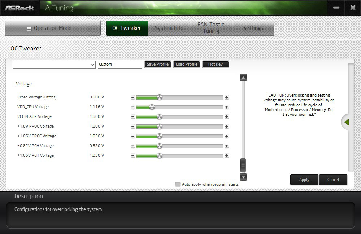Cancel the changes
The width and height of the screenshot is (361, 234).
click(333, 180)
